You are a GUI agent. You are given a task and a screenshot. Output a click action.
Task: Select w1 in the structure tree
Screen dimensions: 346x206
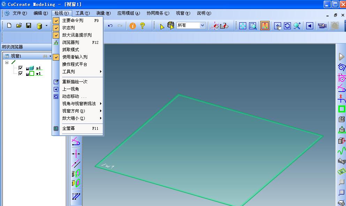pyautogui.click(x=38, y=74)
